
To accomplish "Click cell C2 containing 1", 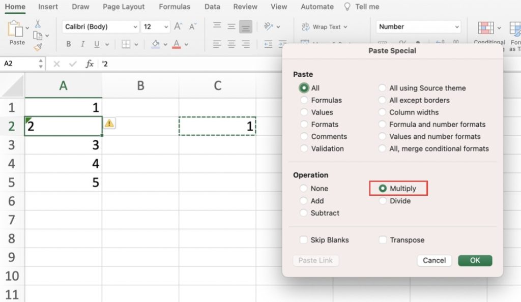I will pyautogui.click(x=217, y=126).
